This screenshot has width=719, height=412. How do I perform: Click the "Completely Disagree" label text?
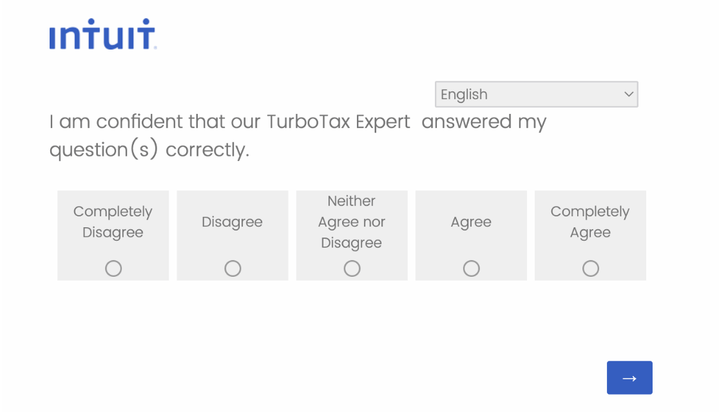click(x=113, y=222)
